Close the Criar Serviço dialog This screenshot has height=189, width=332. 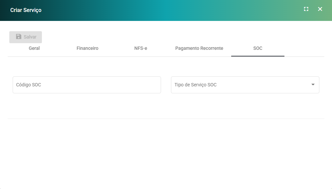tap(320, 9)
